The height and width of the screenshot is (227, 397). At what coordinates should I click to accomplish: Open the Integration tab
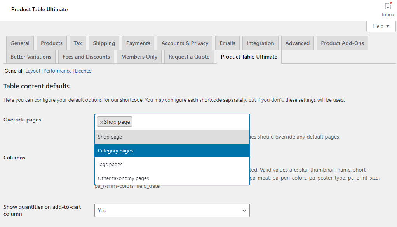pos(260,43)
